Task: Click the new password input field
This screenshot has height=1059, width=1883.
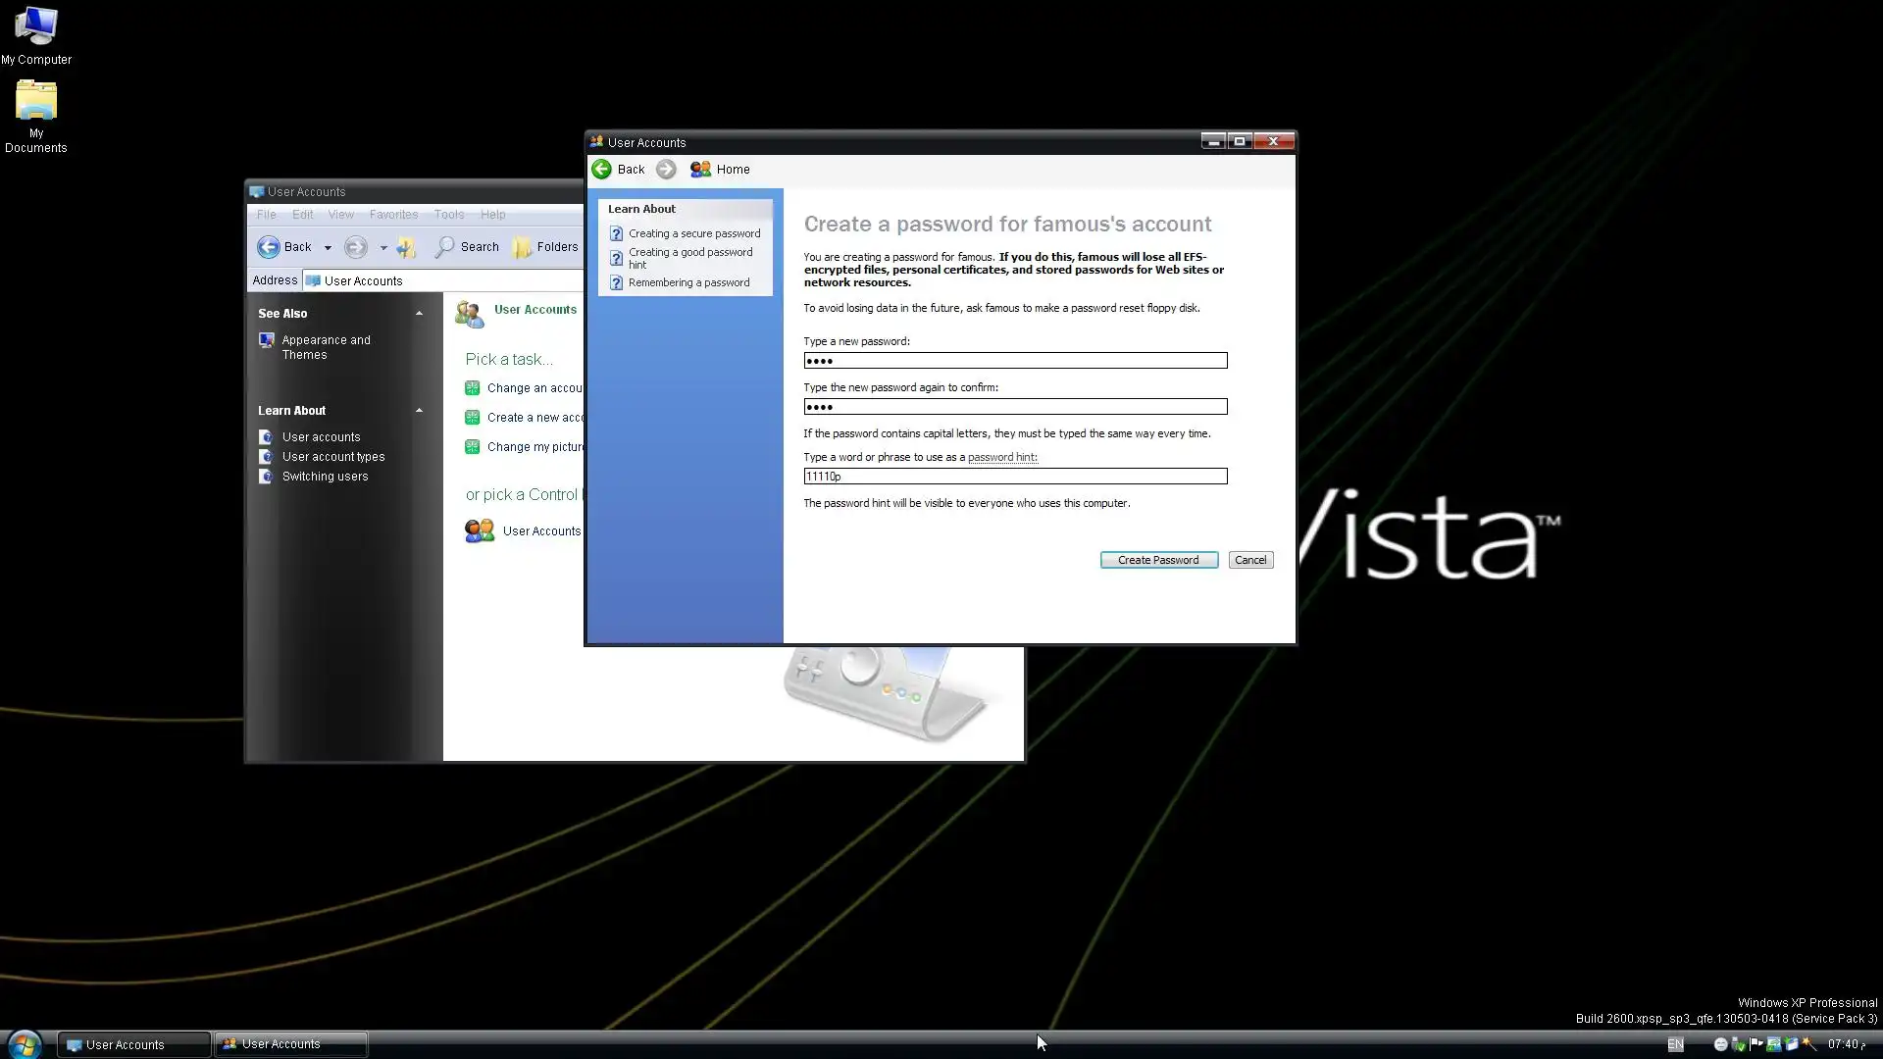Action: coord(1015,361)
